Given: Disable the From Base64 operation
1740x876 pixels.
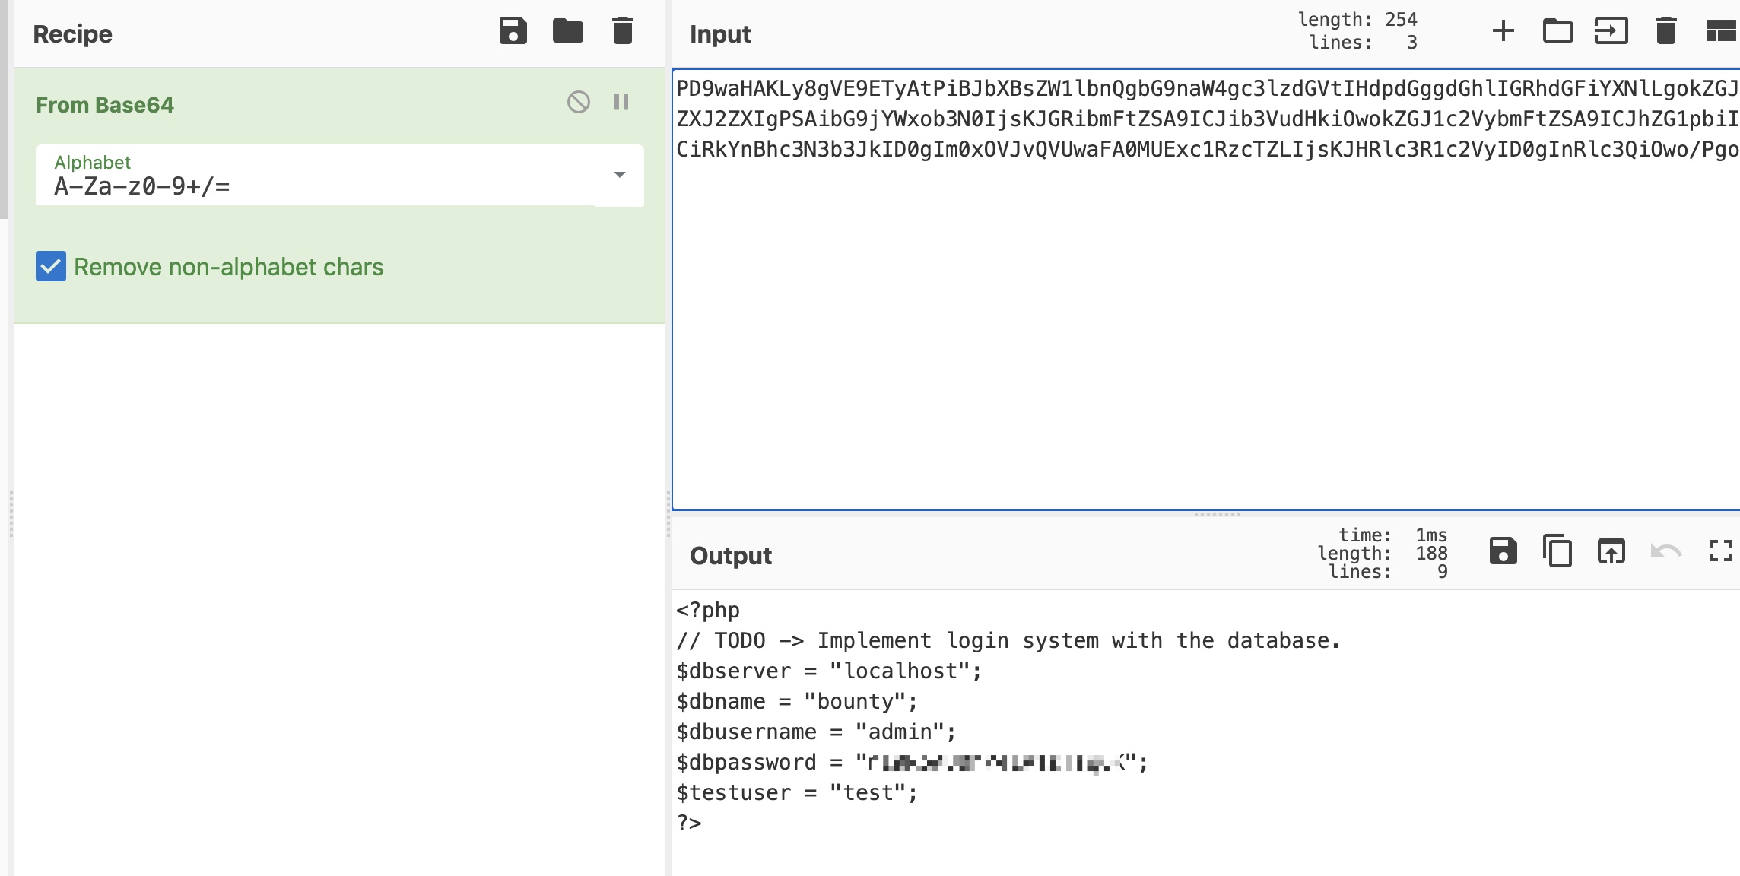Looking at the screenshot, I should [578, 102].
